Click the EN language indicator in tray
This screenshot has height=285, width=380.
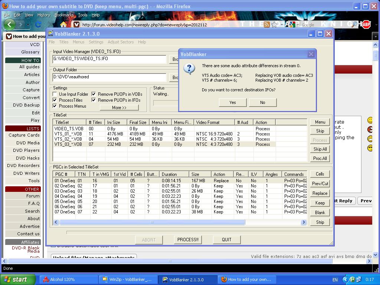point(335,280)
